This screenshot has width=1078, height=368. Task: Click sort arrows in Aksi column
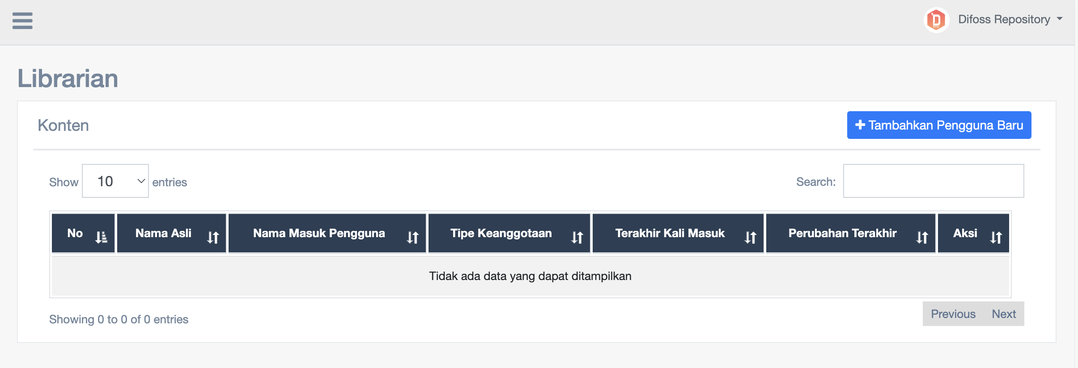pos(996,237)
